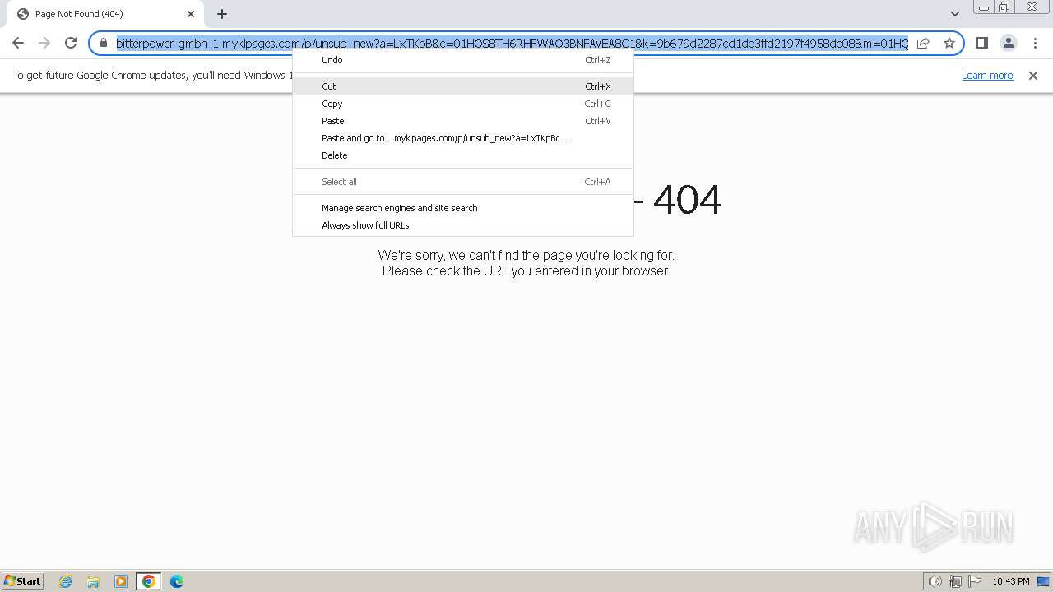The image size is (1053, 592).
Task: Click the 404 heading text
Action: coord(687,200)
